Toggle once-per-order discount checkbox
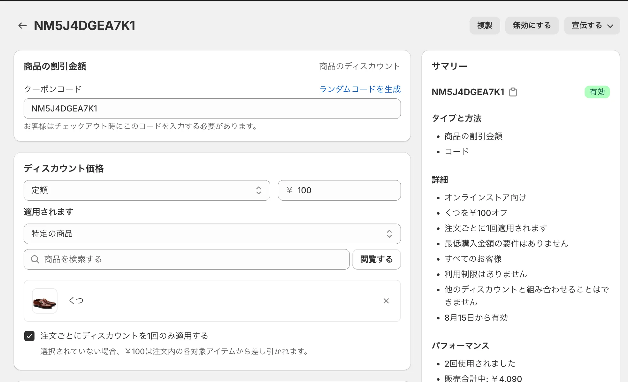The height and width of the screenshot is (382, 628). (x=29, y=336)
